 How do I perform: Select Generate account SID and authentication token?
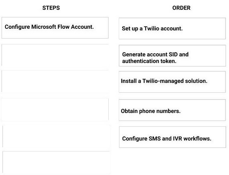click(x=172, y=56)
